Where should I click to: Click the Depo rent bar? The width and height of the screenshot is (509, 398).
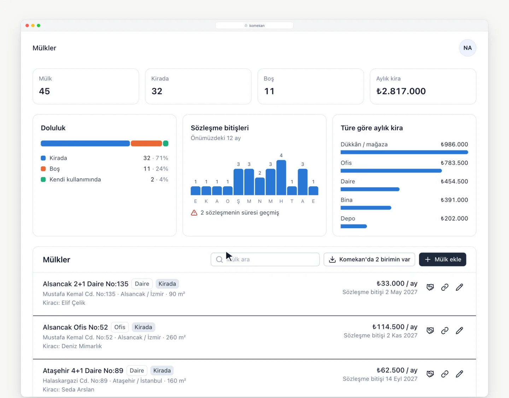click(354, 226)
